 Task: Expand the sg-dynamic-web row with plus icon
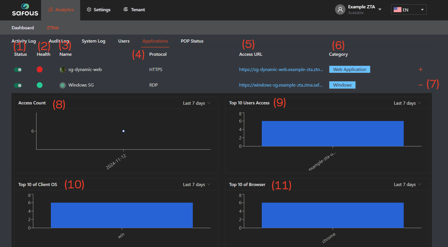pyautogui.click(x=420, y=69)
